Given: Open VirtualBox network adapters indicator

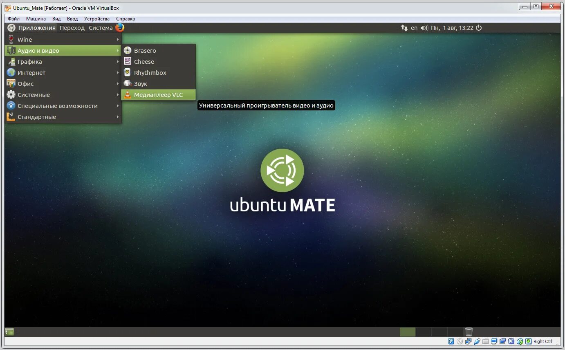Looking at the screenshot, I should click(468, 341).
